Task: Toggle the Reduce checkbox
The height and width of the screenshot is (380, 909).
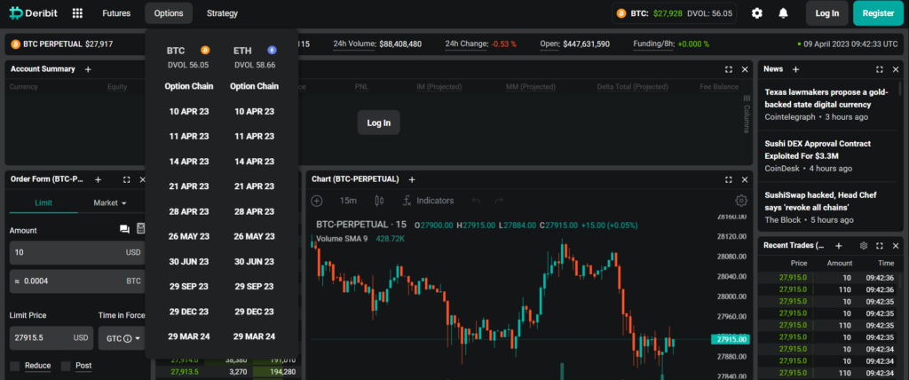Action: point(14,366)
